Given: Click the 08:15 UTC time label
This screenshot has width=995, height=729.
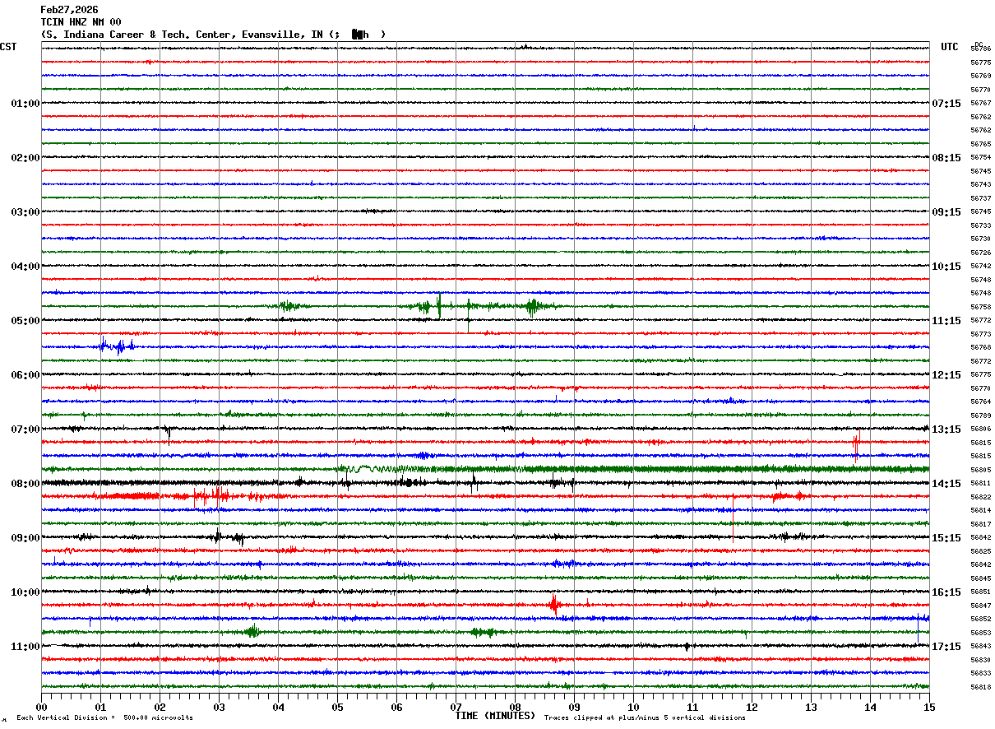Looking at the screenshot, I should pyautogui.click(x=946, y=158).
